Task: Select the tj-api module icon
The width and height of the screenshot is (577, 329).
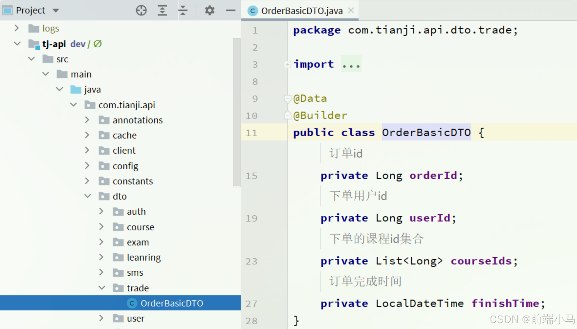Action: tap(34, 44)
